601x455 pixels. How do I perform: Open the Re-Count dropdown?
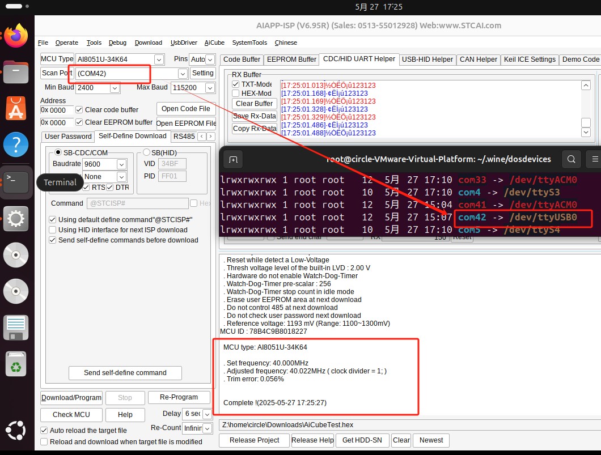coord(207,428)
